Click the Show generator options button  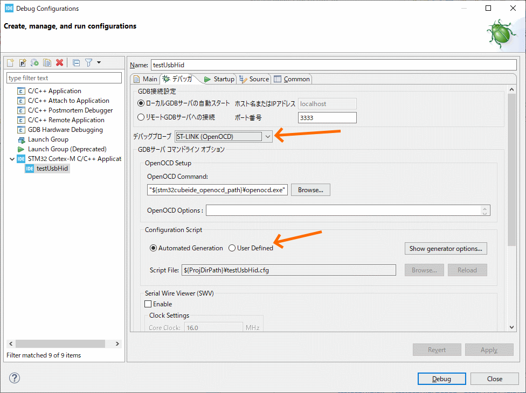pos(446,249)
